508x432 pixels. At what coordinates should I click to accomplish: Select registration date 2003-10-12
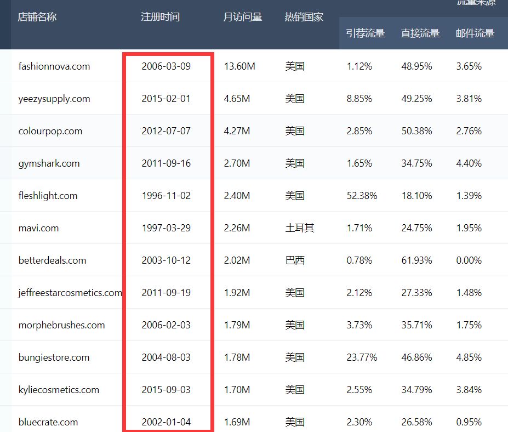click(x=166, y=260)
